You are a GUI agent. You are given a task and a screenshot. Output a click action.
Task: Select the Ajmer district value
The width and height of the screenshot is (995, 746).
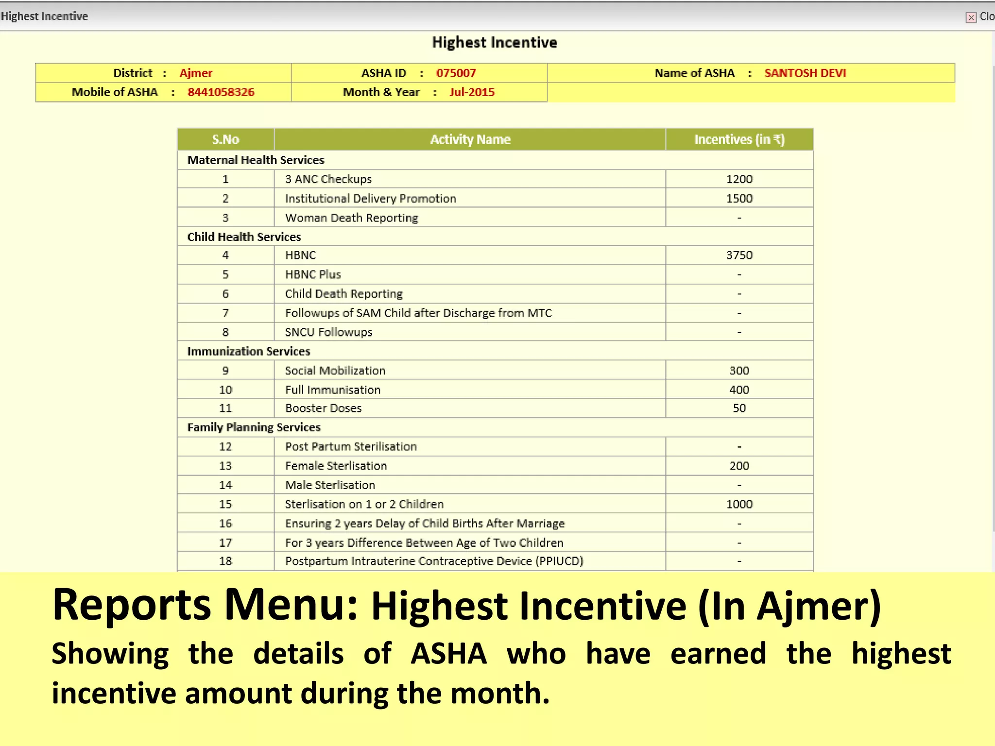(196, 73)
